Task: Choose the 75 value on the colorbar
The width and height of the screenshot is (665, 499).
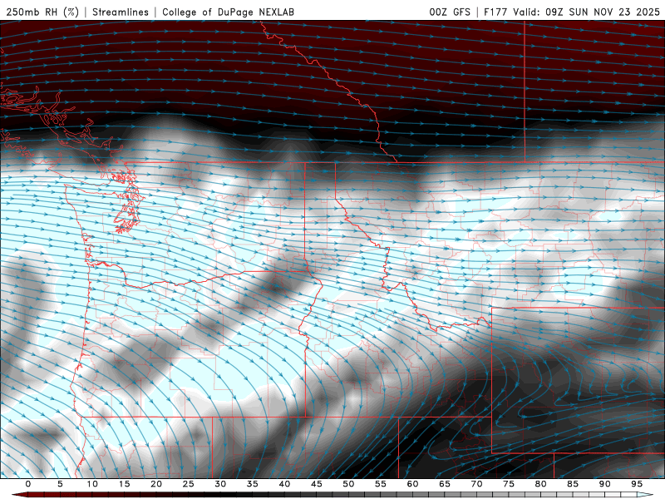Action: point(509,484)
